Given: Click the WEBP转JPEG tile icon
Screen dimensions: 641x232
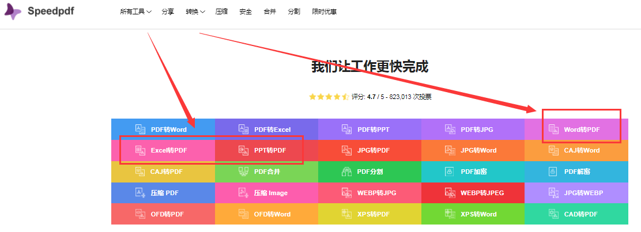Looking at the screenshot, I should (x=450, y=193).
